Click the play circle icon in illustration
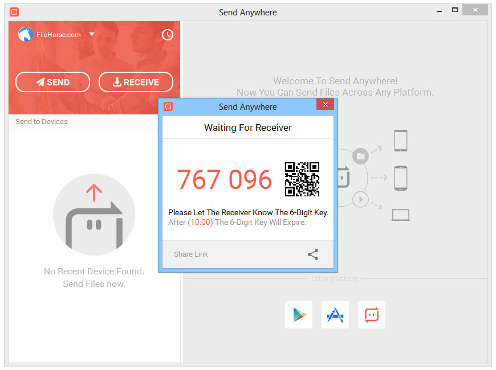The height and width of the screenshot is (370, 496). point(360,199)
